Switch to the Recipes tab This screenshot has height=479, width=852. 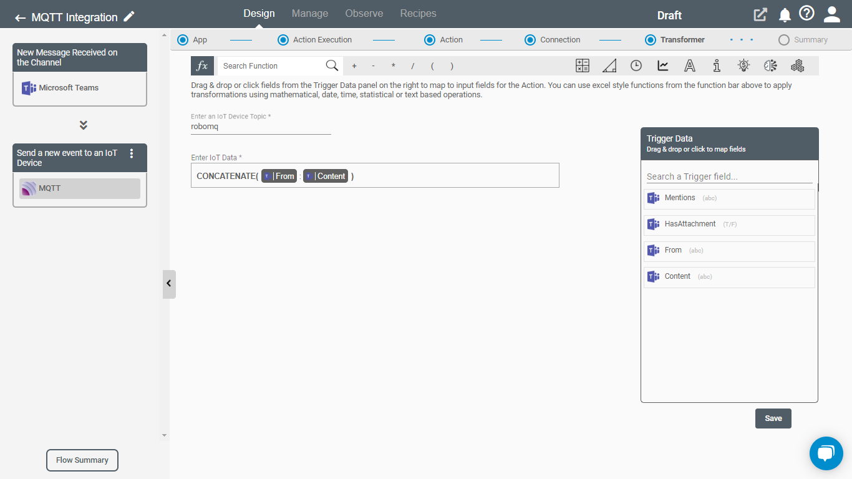click(x=419, y=13)
